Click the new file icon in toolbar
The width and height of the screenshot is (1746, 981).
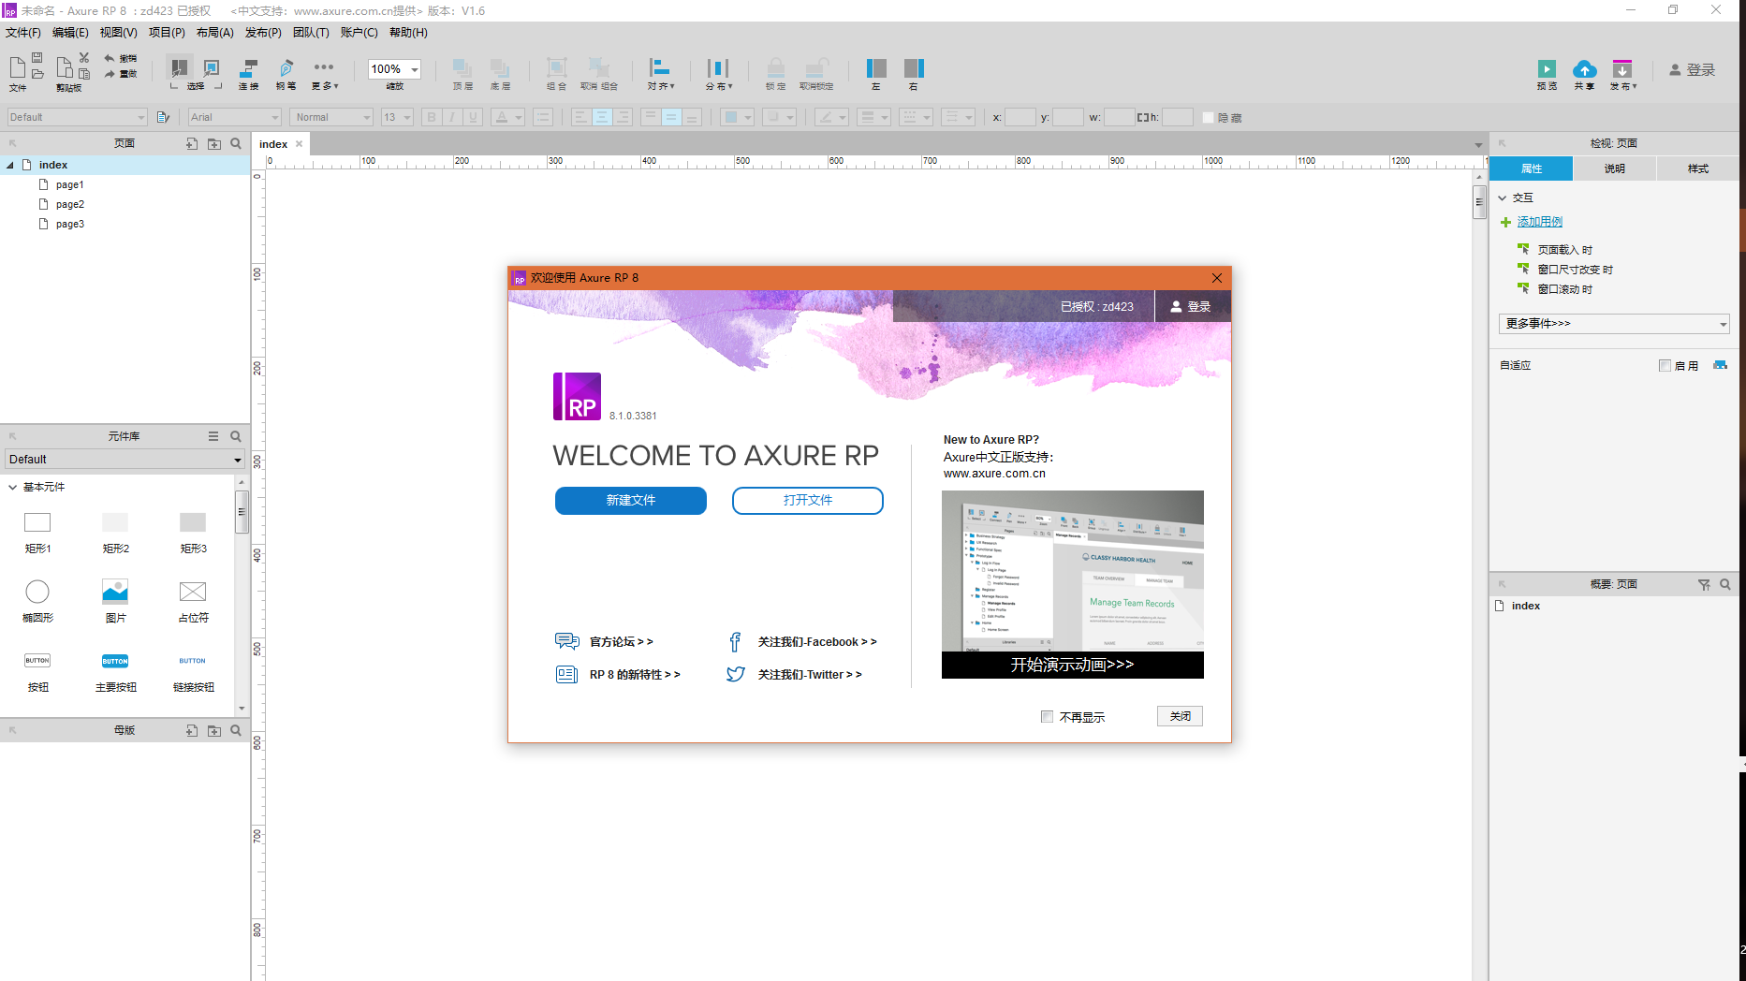pyautogui.click(x=17, y=67)
